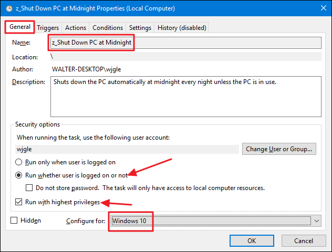Open the History (disabled) tab
Image resolution: width=332 pixels, height=252 pixels.
pos(182,27)
